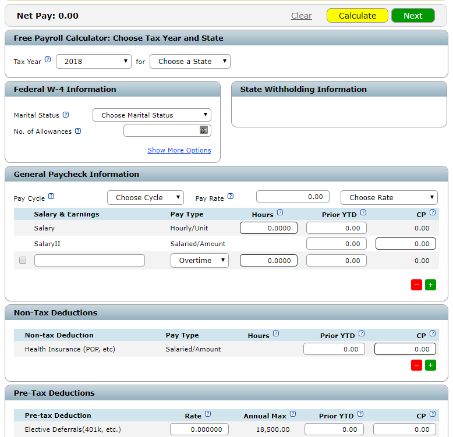Open Pay Cycle help icon
453x437 pixels.
coord(51,196)
